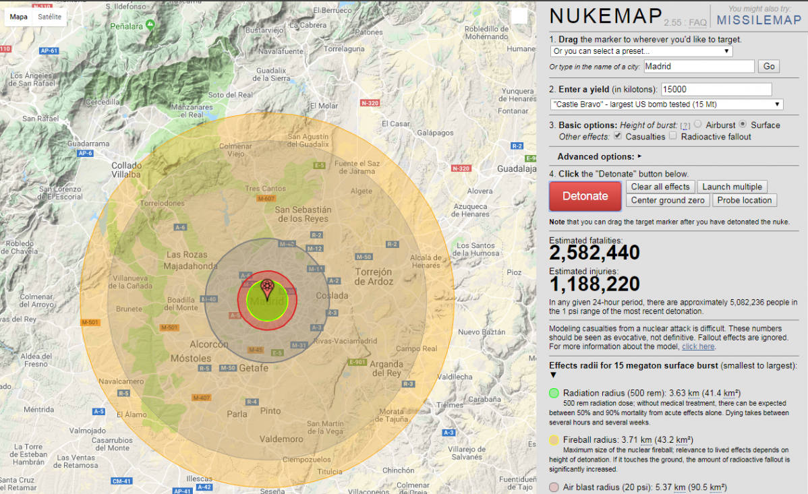808x494 pixels.
Task: Click the Peñalara park icon on map
Action: pos(150,24)
